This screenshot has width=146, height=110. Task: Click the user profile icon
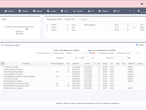coord(139,11)
